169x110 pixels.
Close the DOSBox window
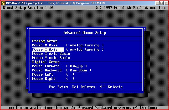[x=166, y=3]
